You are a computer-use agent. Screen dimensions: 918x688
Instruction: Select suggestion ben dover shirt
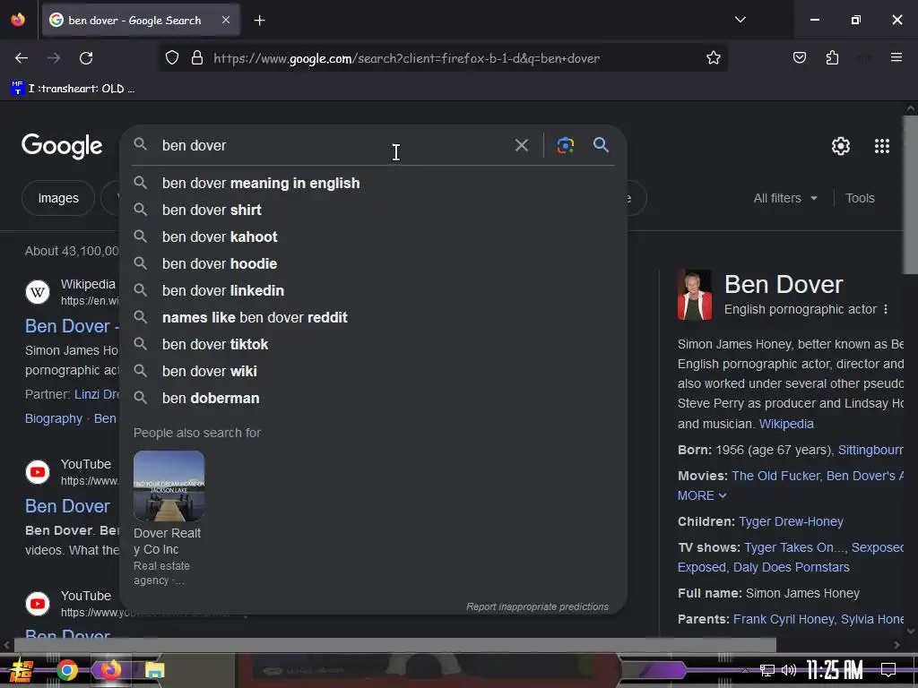(x=374, y=210)
